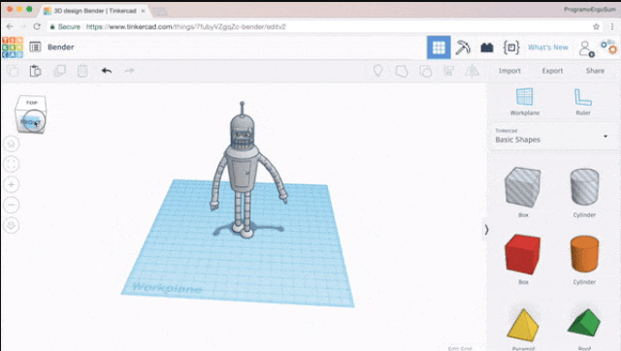Zoom in with the plus button
Image resolution: width=621 pixels, height=351 pixels.
(11, 184)
